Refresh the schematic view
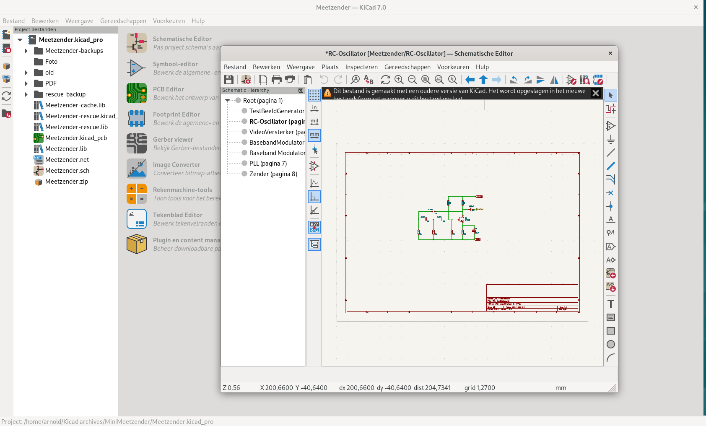 386,80
